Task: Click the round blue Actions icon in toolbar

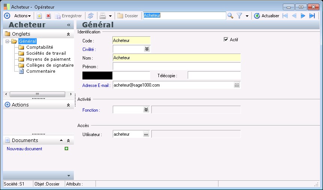Action: [x=7, y=16]
